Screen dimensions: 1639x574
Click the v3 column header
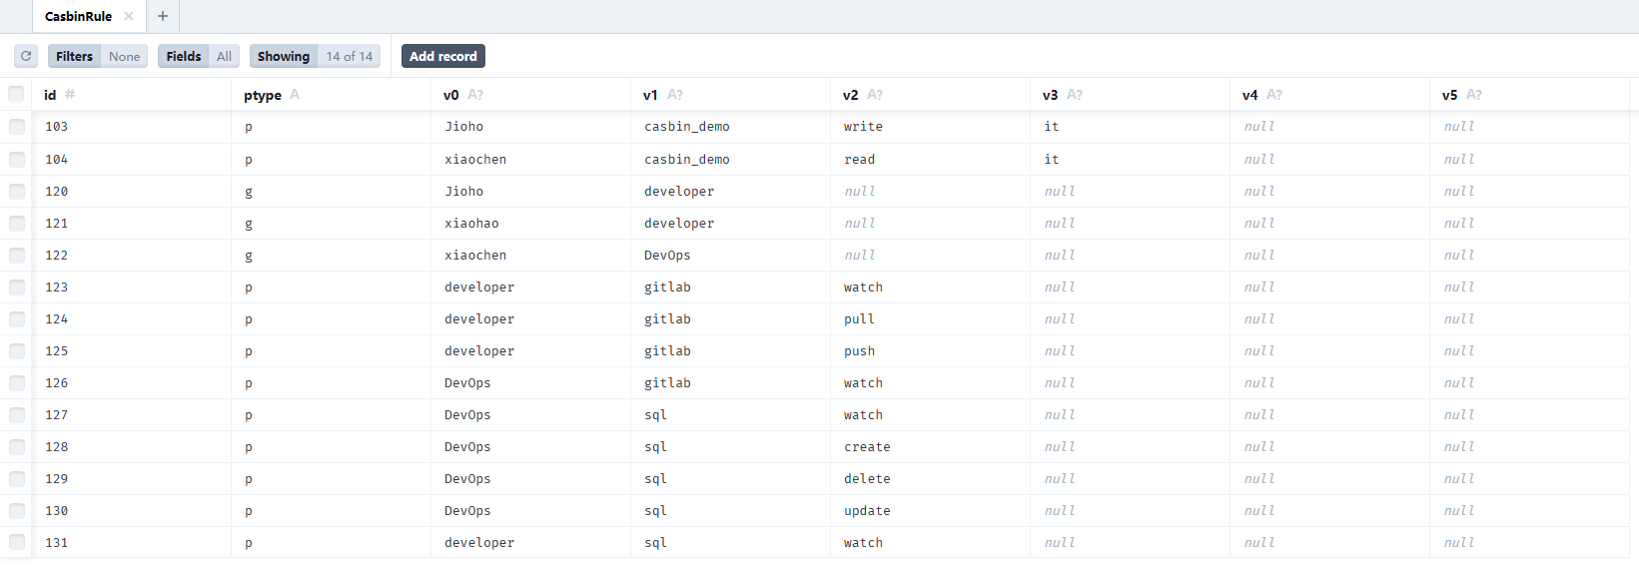(x=1050, y=95)
